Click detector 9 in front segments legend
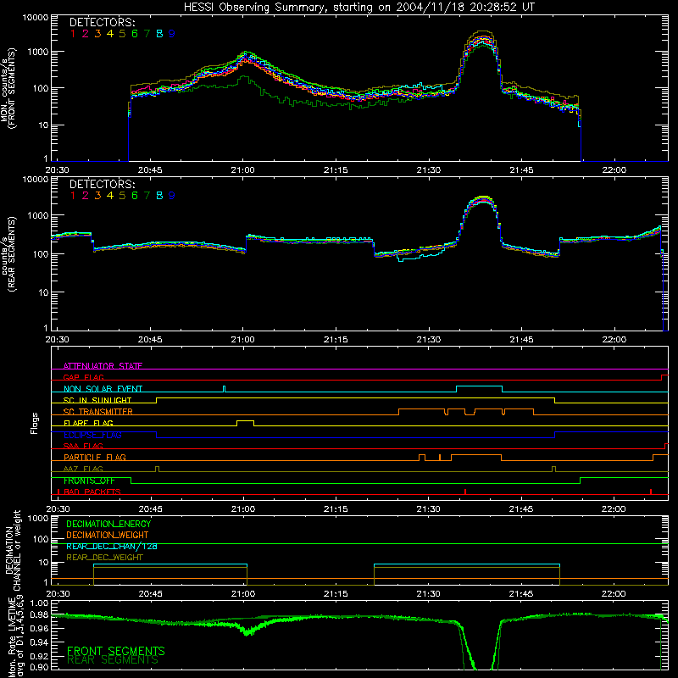This screenshot has width=678, height=678. point(172,34)
